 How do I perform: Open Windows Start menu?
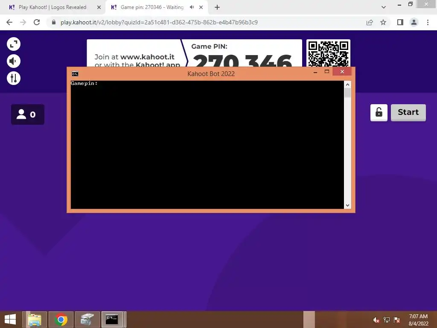[10, 319]
